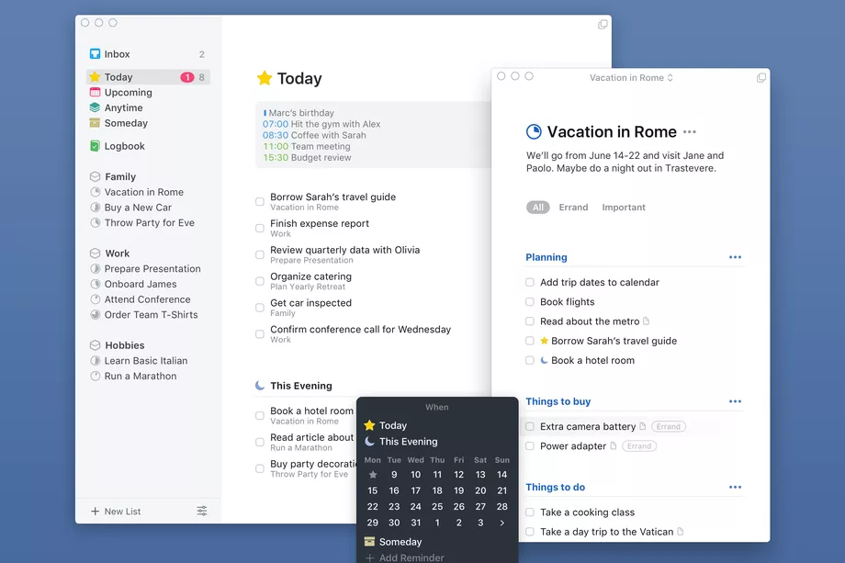Choose Someday in the When popup

(x=393, y=542)
